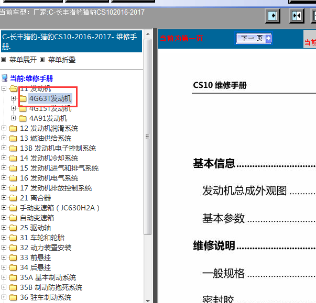This screenshot has height=303, width=316.
Task: Click the 下一页 next page button
Action: (x=254, y=38)
